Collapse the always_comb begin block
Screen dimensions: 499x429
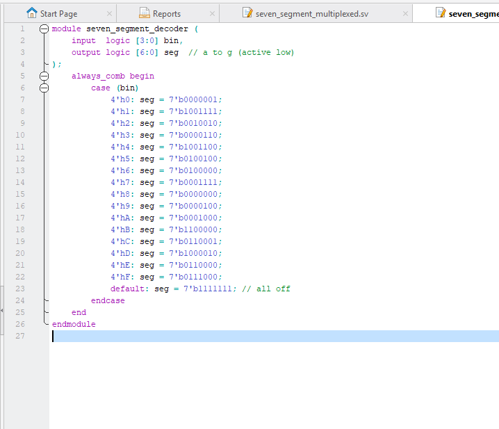[44, 76]
